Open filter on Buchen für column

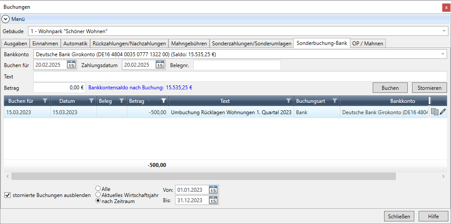tap(45, 101)
